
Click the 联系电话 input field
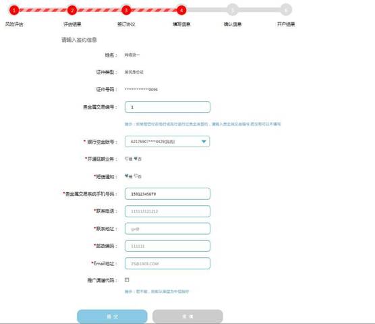click(167, 211)
